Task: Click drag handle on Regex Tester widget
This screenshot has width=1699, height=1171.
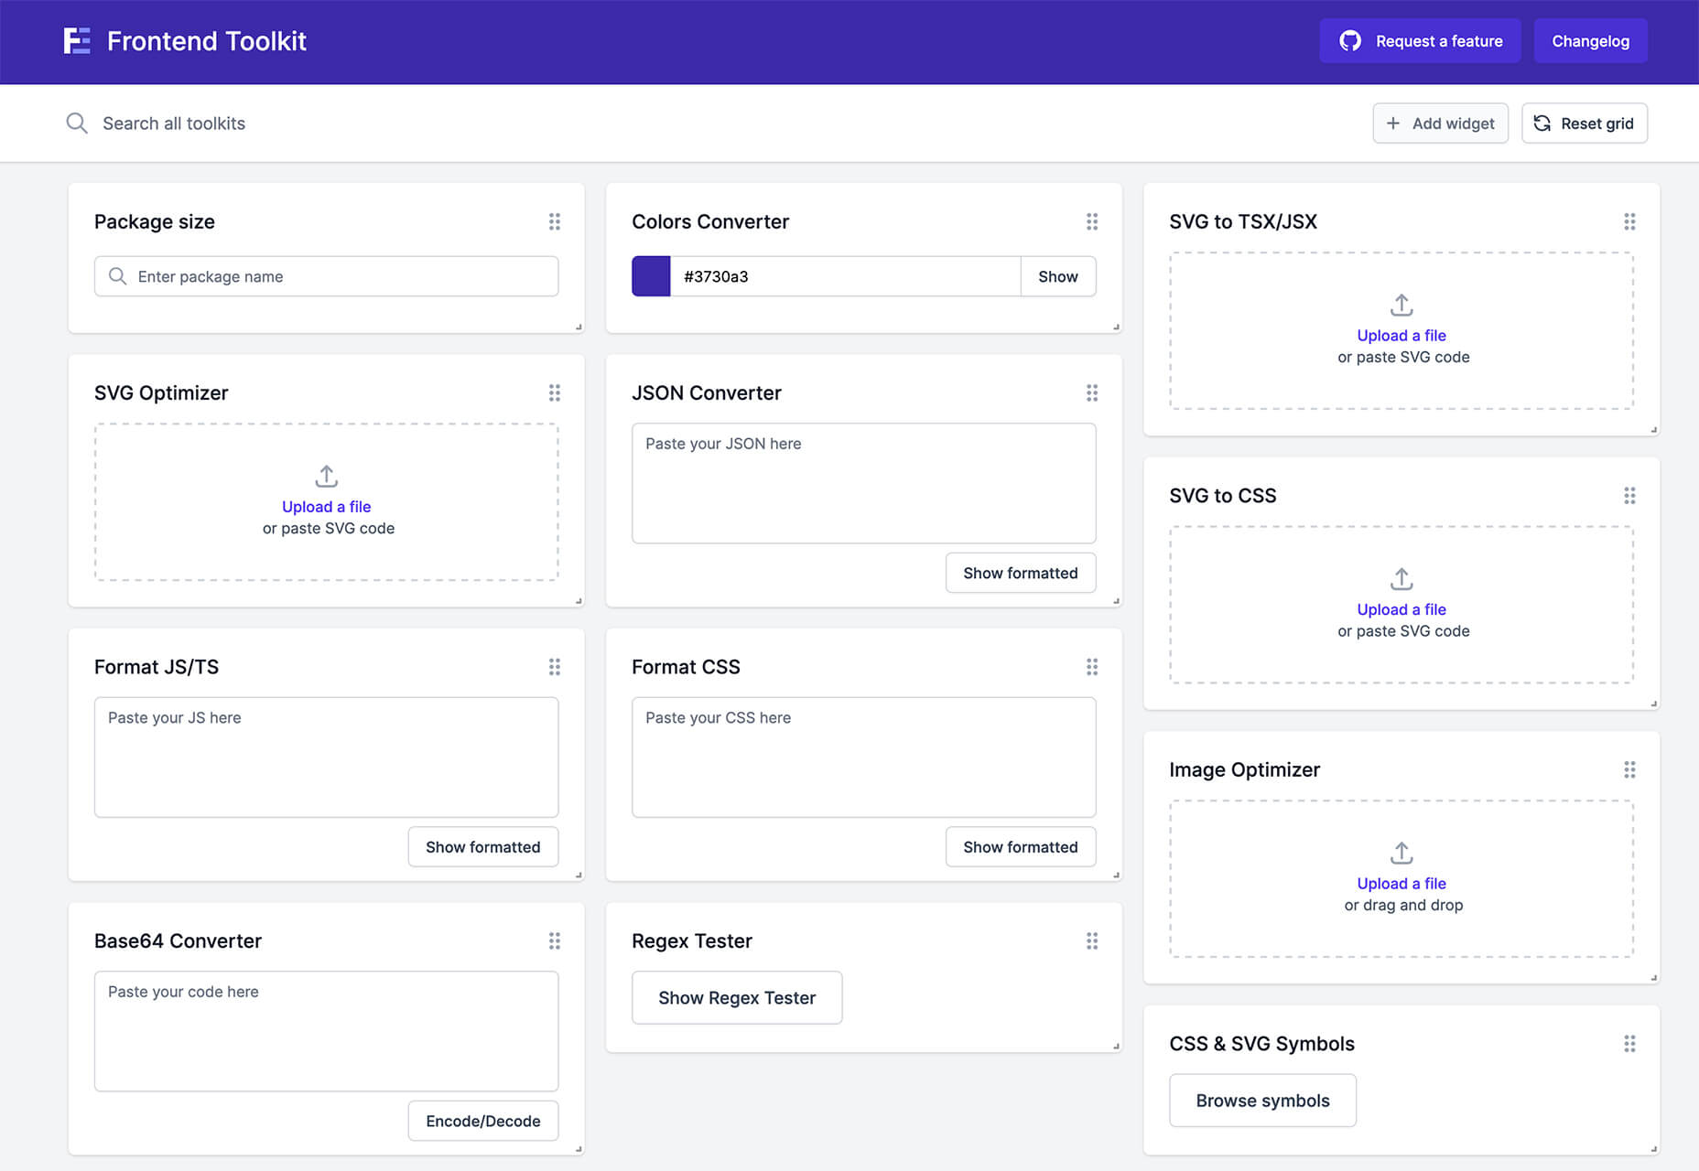Action: [1092, 940]
